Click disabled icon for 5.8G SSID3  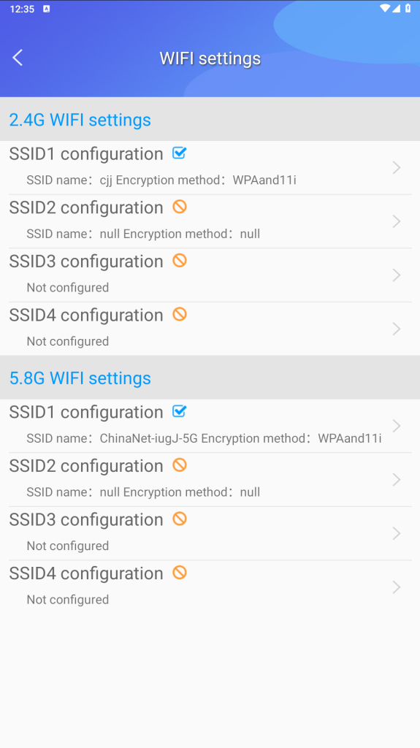pos(180,519)
